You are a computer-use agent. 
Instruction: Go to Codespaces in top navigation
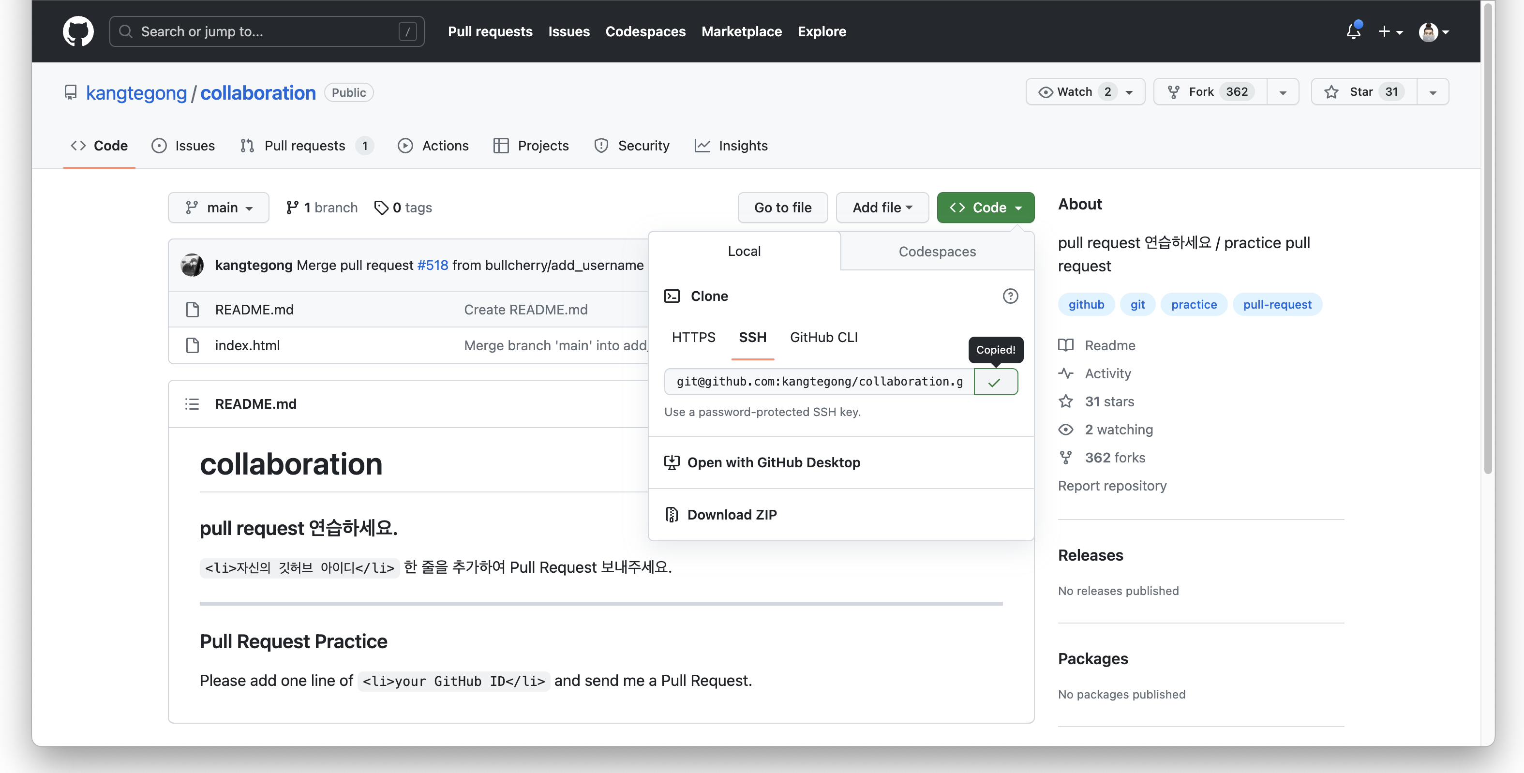coord(645,31)
